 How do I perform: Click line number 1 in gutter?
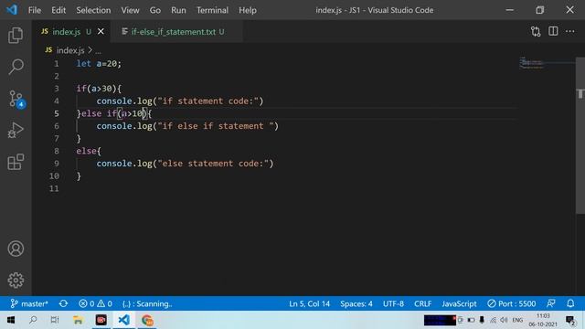click(57, 64)
